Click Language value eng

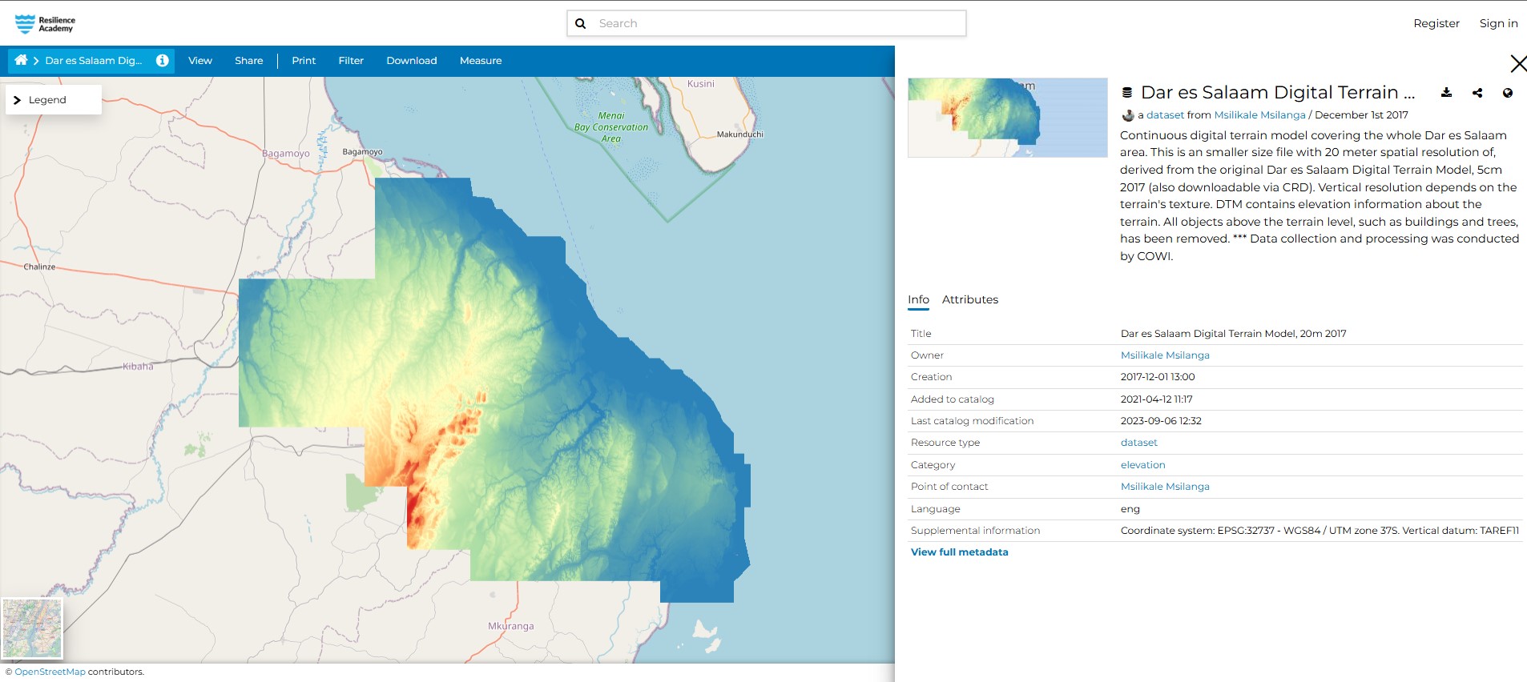[x=1130, y=509]
